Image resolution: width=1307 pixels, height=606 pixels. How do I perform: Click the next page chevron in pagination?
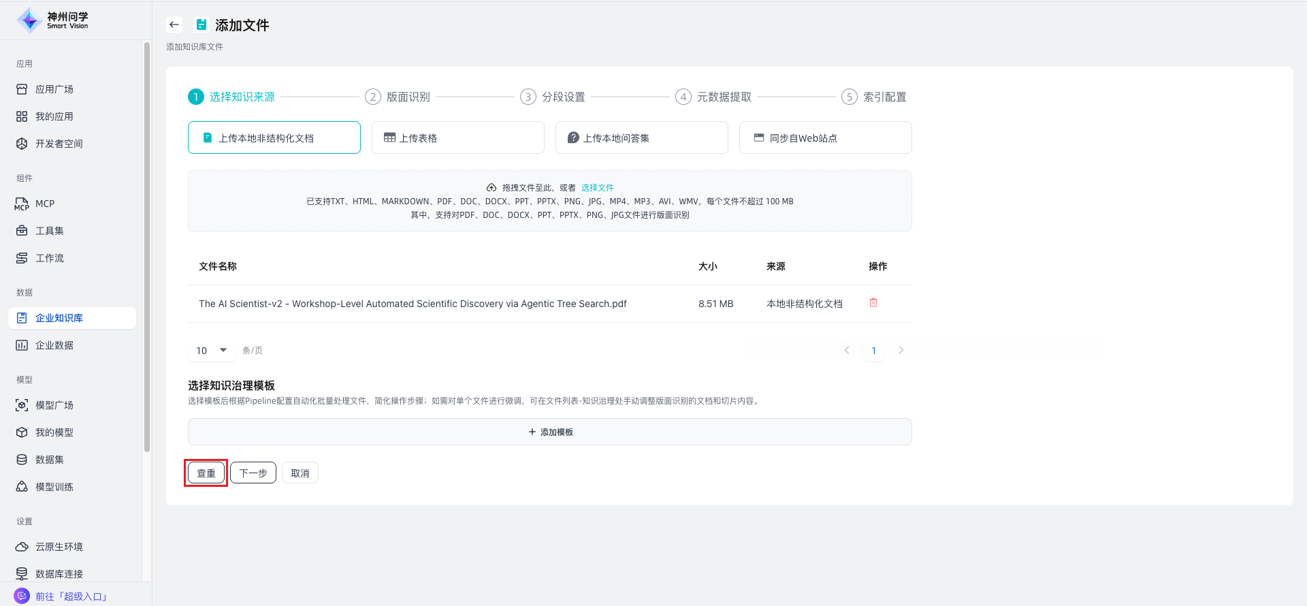(901, 350)
